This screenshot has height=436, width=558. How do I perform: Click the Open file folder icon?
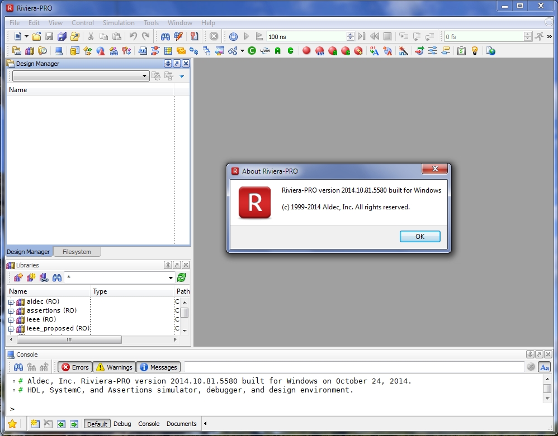36,36
